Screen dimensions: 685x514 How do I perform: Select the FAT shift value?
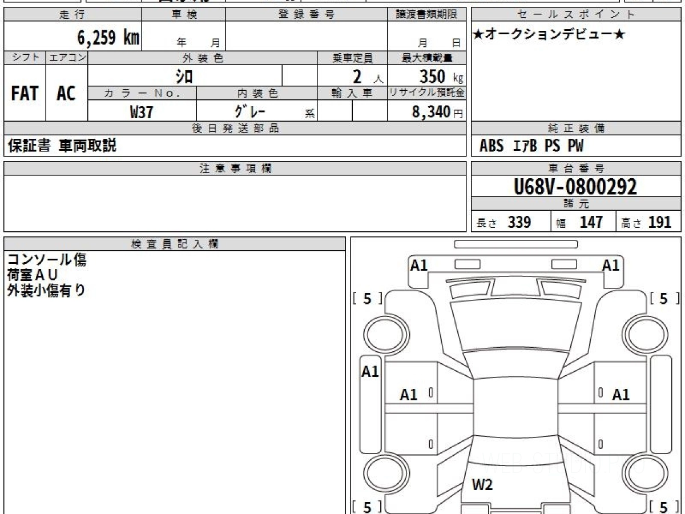coord(25,93)
